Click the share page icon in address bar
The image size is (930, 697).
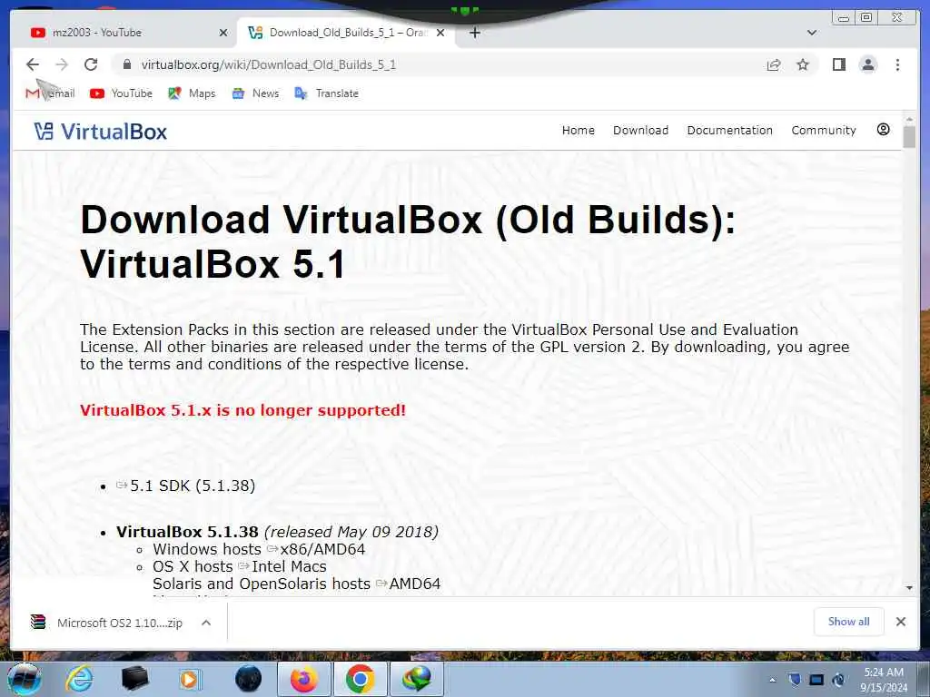pos(774,64)
